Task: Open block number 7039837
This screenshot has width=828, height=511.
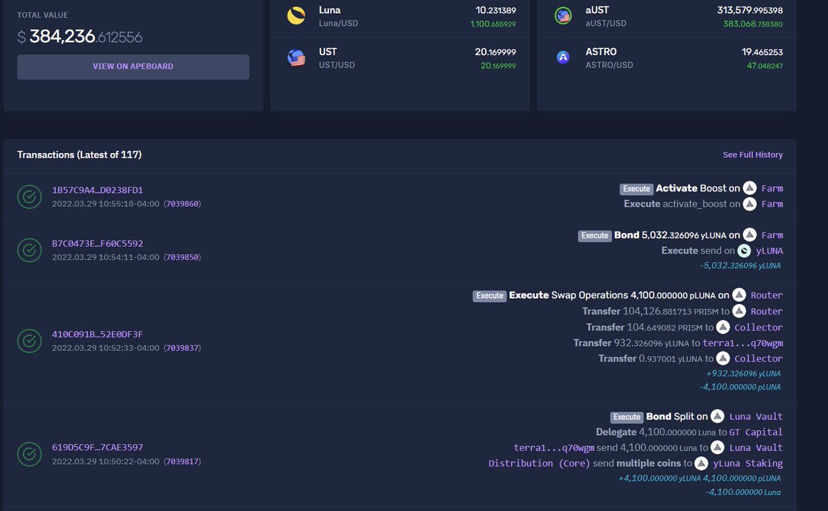Action: pos(181,348)
